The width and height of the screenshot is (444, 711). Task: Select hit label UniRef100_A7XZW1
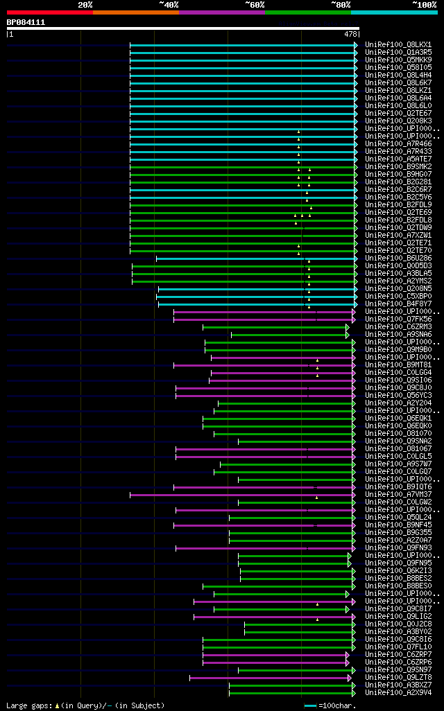(x=398, y=236)
